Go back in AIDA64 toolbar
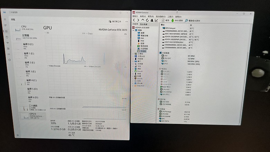This screenshot has height=152, width=270. pos(134,20)
